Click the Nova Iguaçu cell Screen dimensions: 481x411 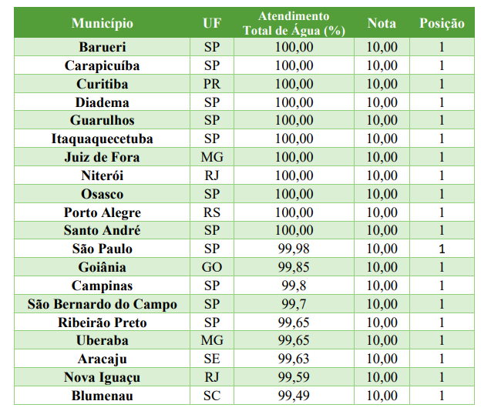click(x=102, y=377)
